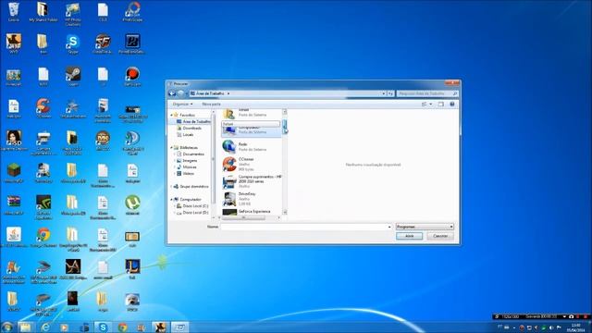592x333 pixels.
Task: Select Área de Trabalho in Favoritos
Action: point(193,121)
